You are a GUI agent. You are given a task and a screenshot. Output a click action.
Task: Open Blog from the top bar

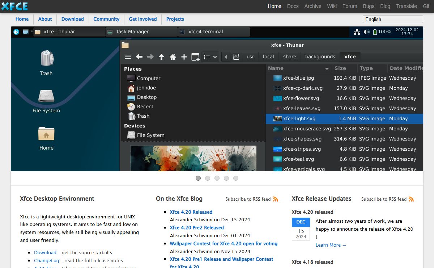pos(385,6)
